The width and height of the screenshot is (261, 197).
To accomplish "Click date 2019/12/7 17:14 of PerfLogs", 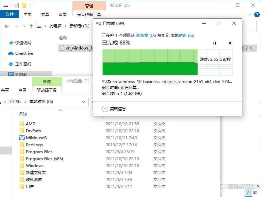I will [x=121, y=145].
